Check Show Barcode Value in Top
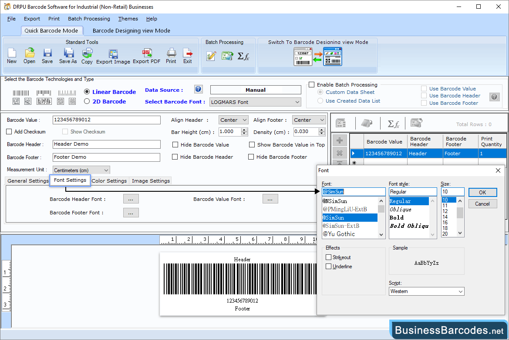Screen dimensions: 509x340 click(252, 144)
